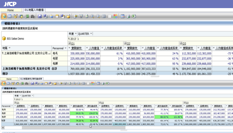Click the calendar grid icon in upper toolbar
Screen dimensions: 233x133
tap(122, 16)
